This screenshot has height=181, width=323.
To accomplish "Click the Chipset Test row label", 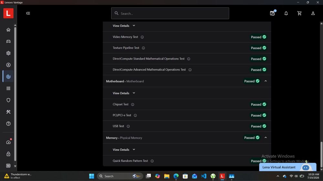I will click(x=120, y=104).
